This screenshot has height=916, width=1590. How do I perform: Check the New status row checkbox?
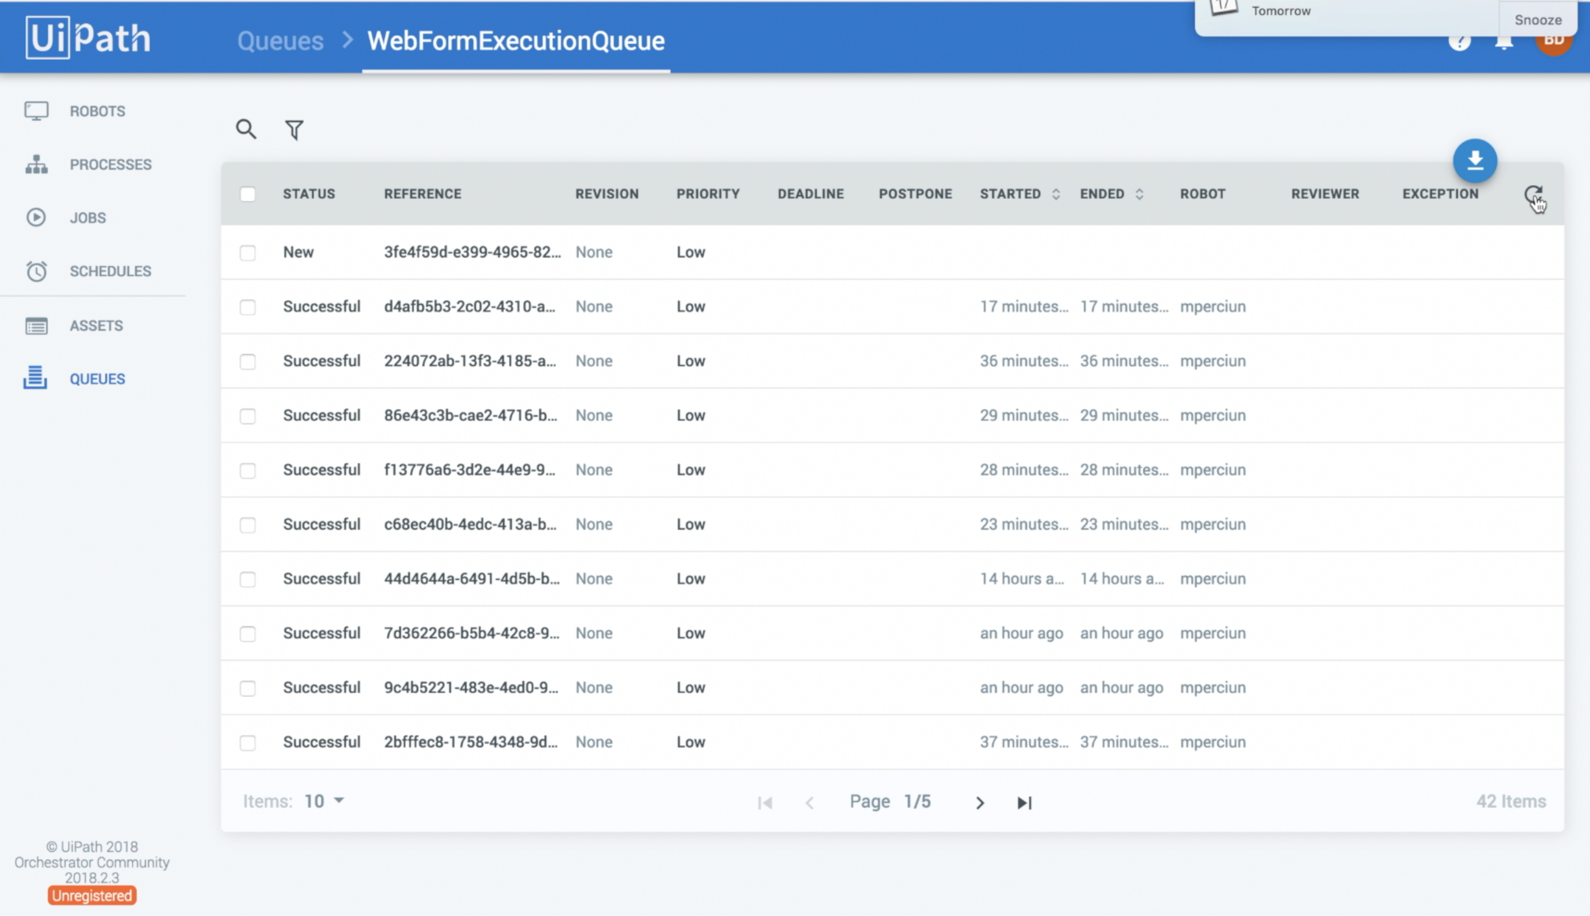click(247, 252)
